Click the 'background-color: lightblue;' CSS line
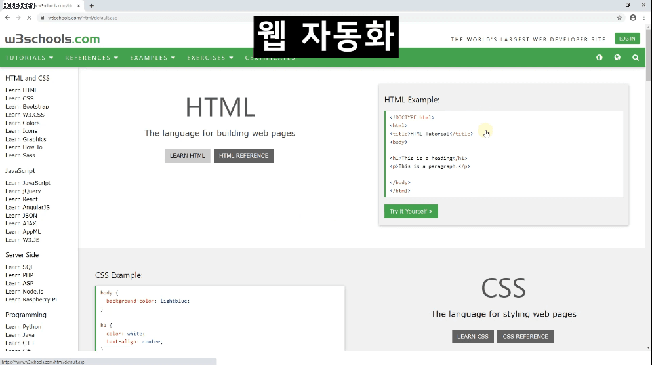 [x=148, y=301]
